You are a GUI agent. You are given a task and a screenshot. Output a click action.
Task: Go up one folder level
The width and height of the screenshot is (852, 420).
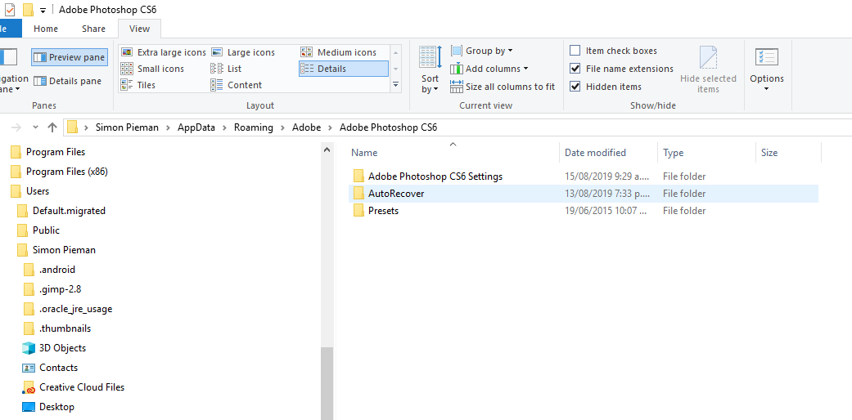click(x=52, y=127)
